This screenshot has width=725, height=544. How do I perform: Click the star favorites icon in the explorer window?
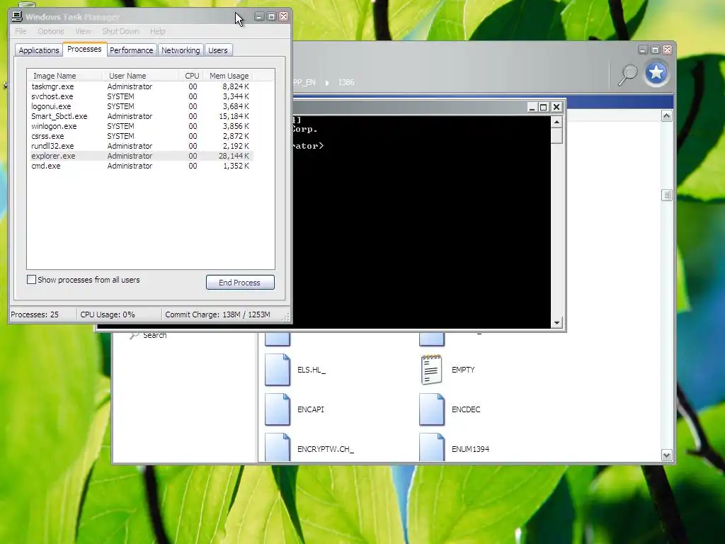656,73
